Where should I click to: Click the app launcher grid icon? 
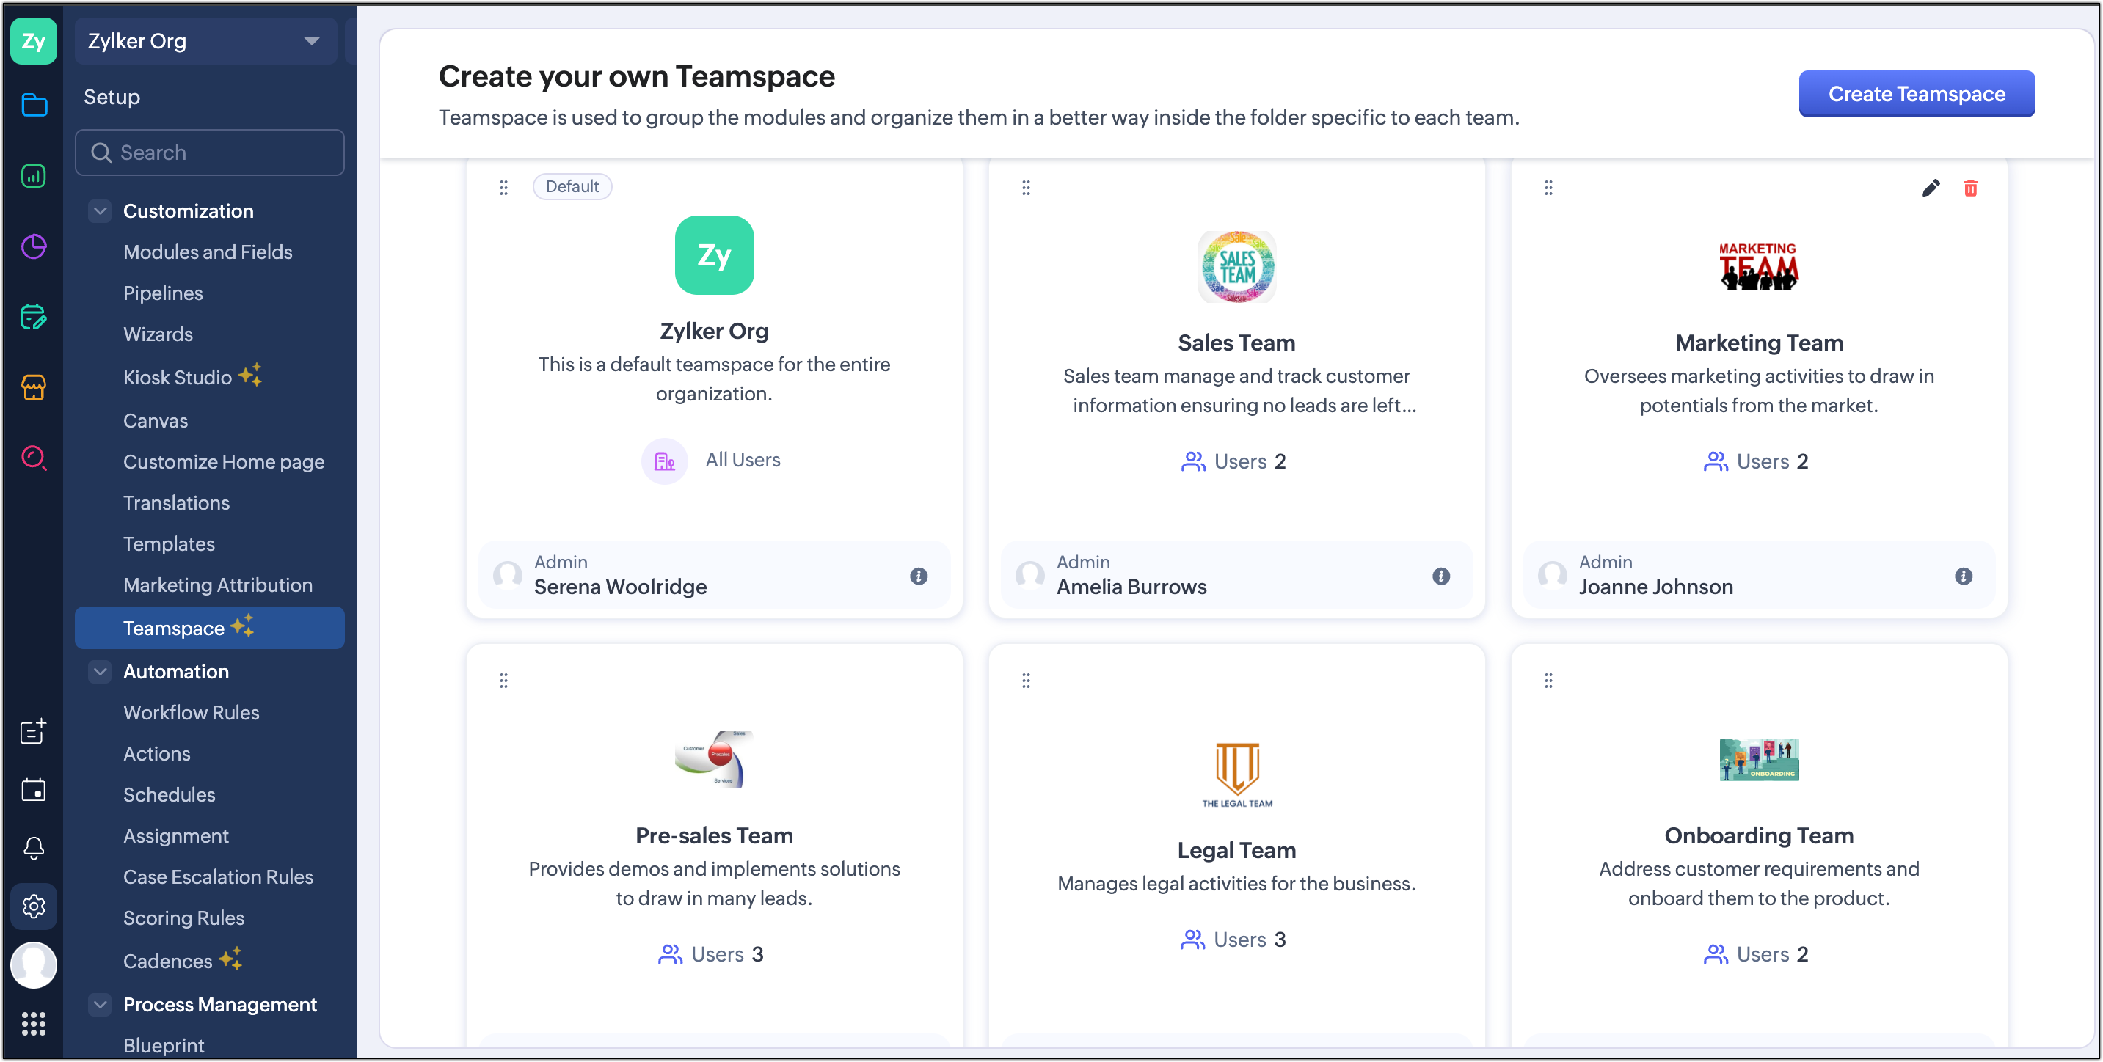(x=34, y=1023)
